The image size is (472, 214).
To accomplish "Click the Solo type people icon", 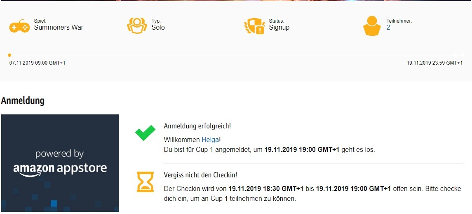I will point(137,26).
